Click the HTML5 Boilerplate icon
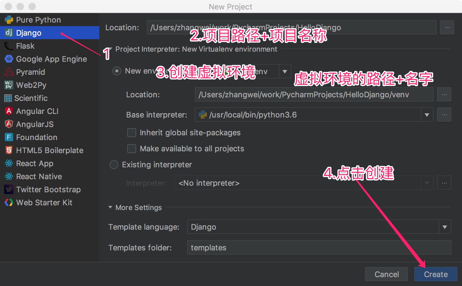The image size is (462, 286). [9, 150]
